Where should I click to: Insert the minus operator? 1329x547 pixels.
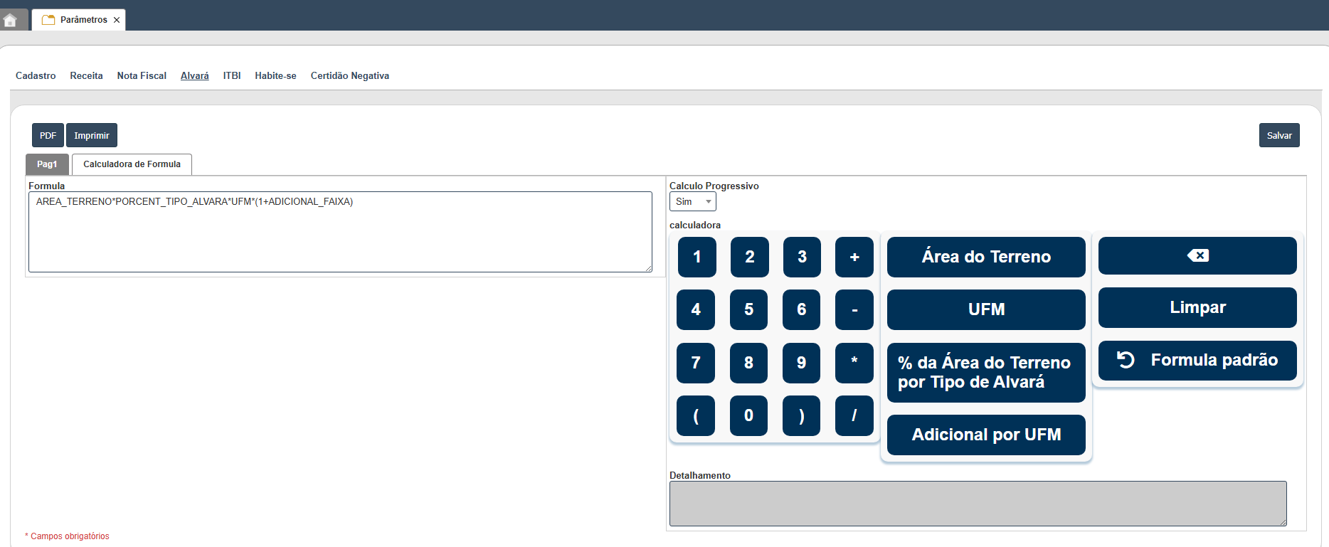pyautogui.click(x=854, y=309)
